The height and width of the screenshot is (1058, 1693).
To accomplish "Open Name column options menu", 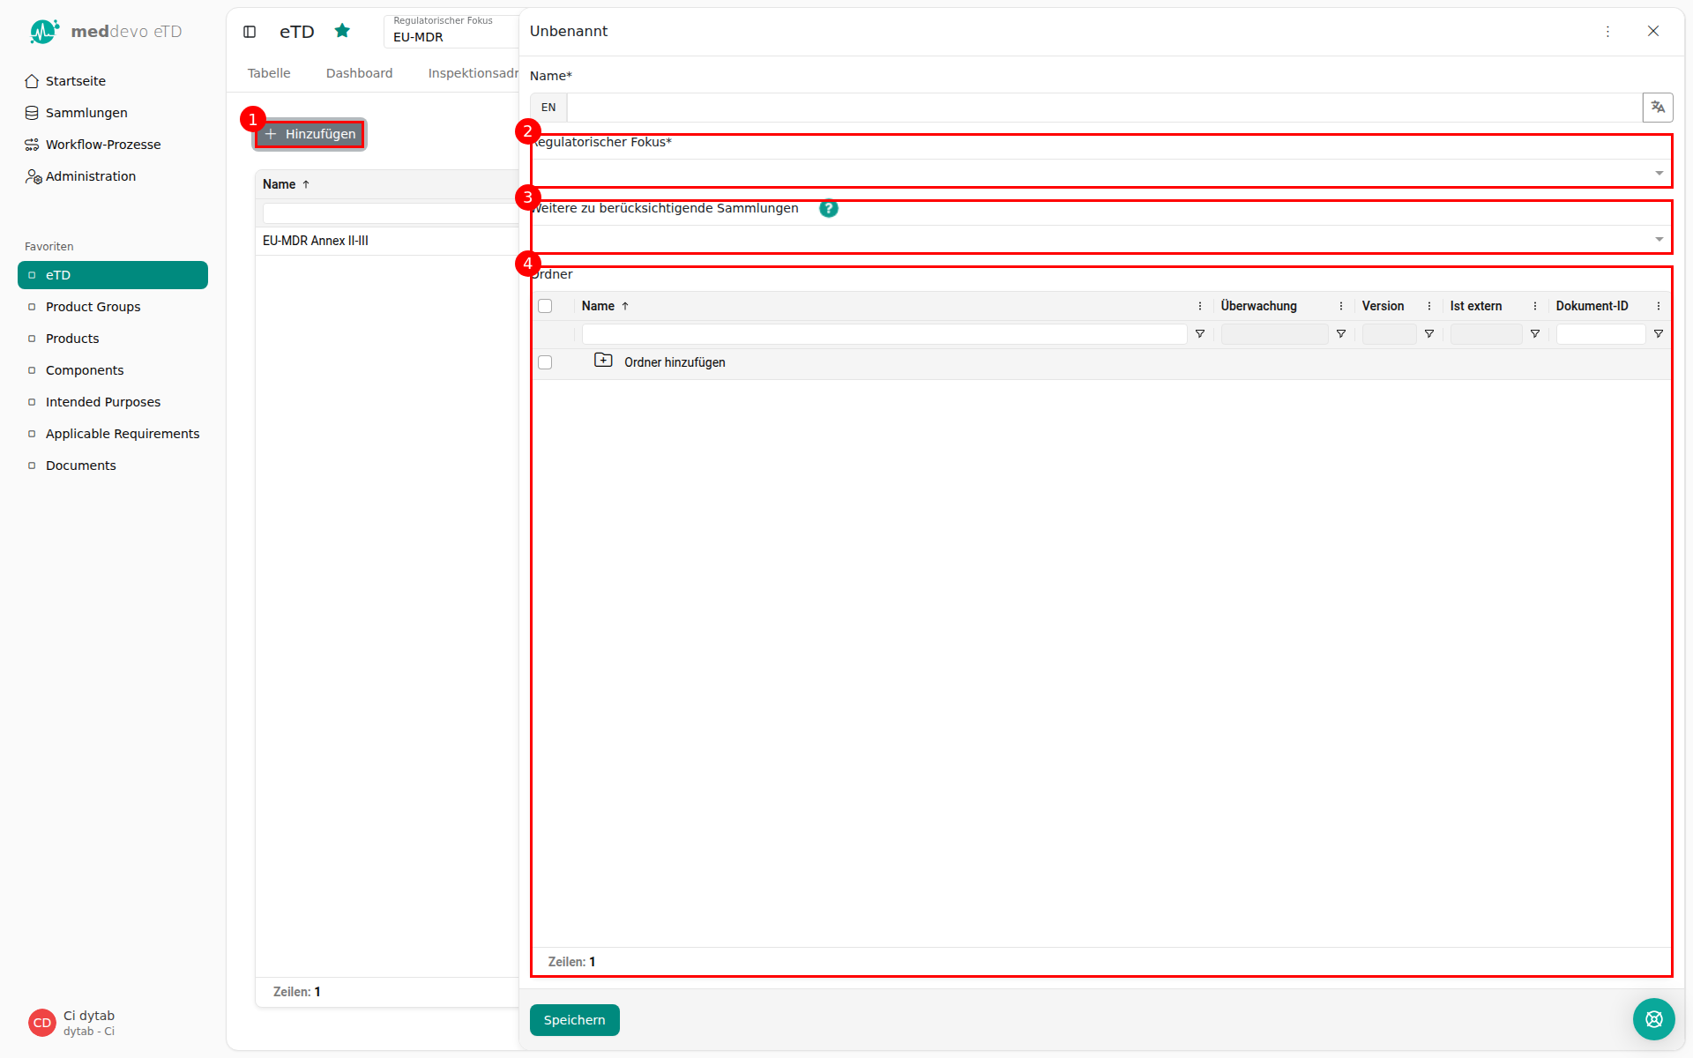I will click(x=1199, y=306).
